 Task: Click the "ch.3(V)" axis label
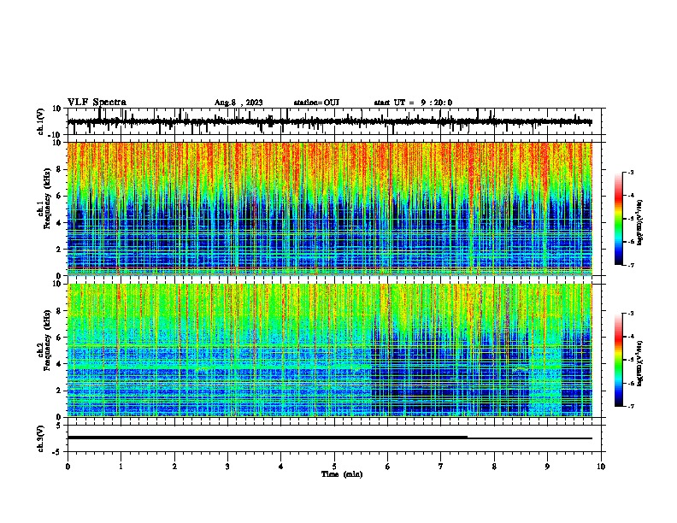[41, 438]
